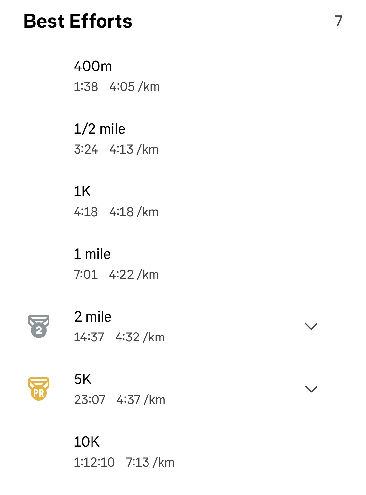Click the Best Efforts heading
This screenshot has width=366, height=495.
tap(78, 22)
